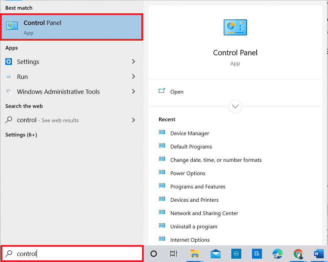
Task: Click the Run app icon
Action: click(9, 77)
